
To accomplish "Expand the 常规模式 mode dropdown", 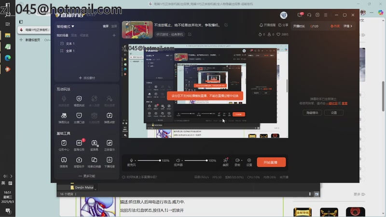I will (66, 27).
